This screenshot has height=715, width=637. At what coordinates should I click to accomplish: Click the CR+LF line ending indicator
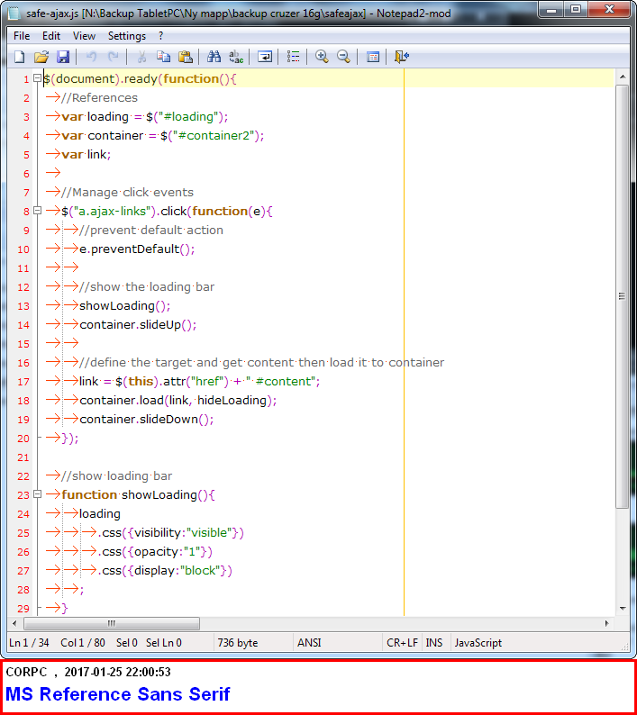[x=402, y=643]
